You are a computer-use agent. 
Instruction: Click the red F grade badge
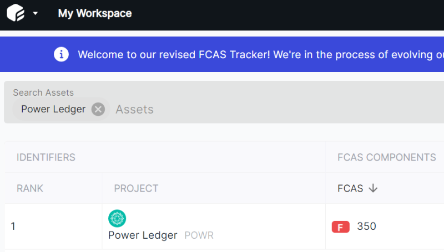pos(340,227)
